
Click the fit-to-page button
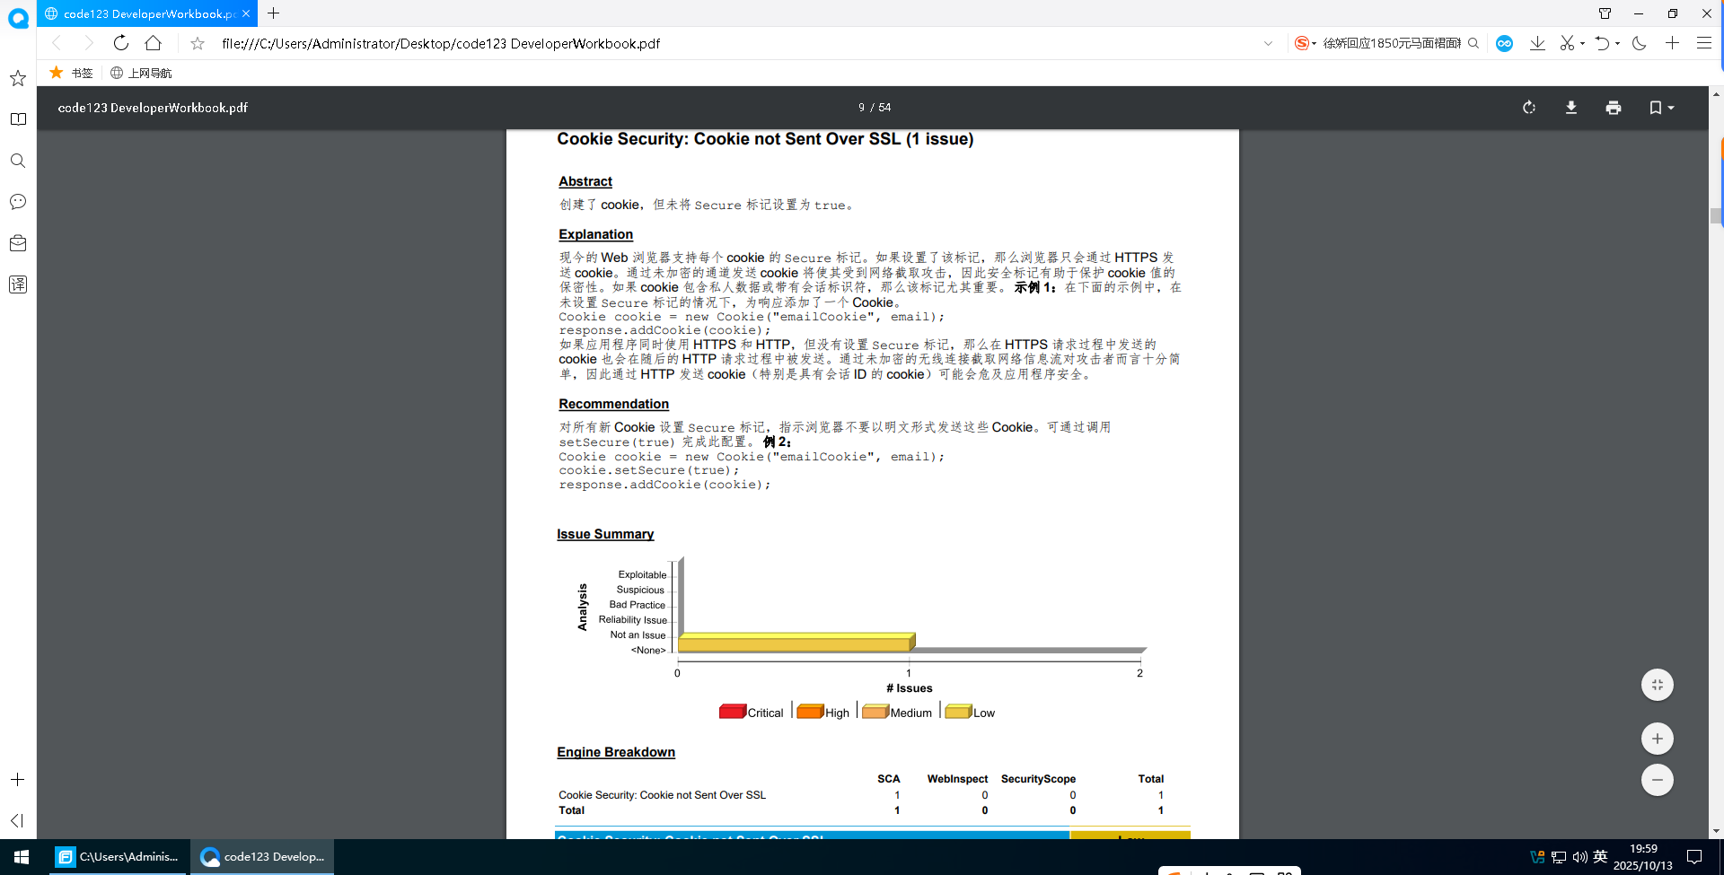tap(1658, 685)
